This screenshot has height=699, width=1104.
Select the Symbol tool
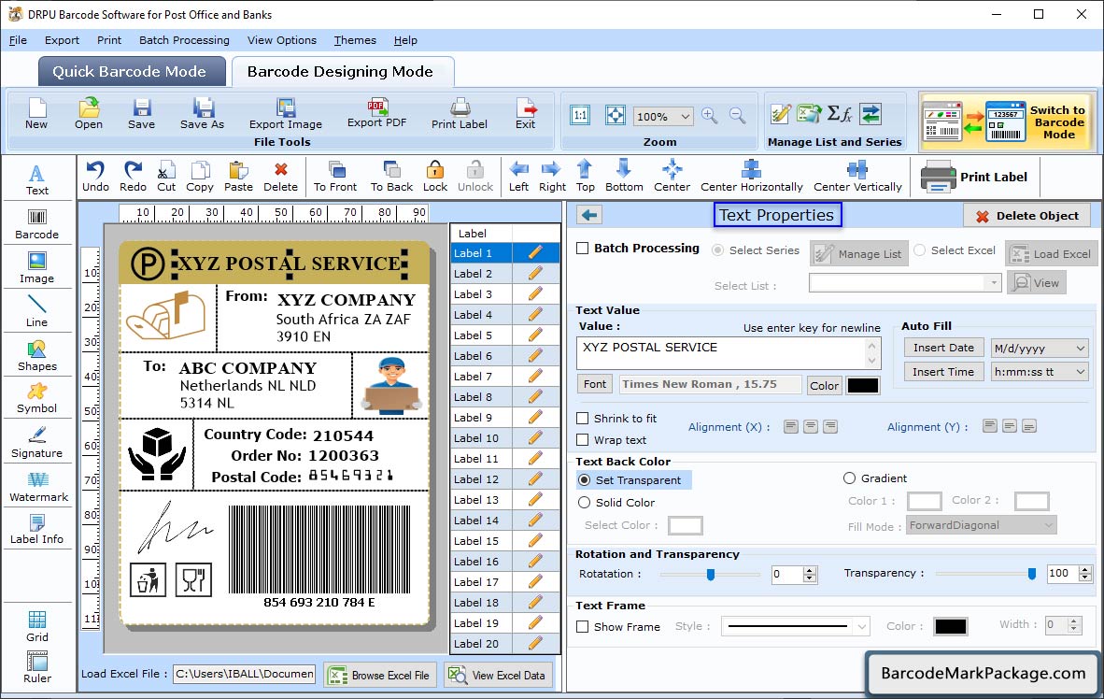pyautogui.click(x=36, y=398)
